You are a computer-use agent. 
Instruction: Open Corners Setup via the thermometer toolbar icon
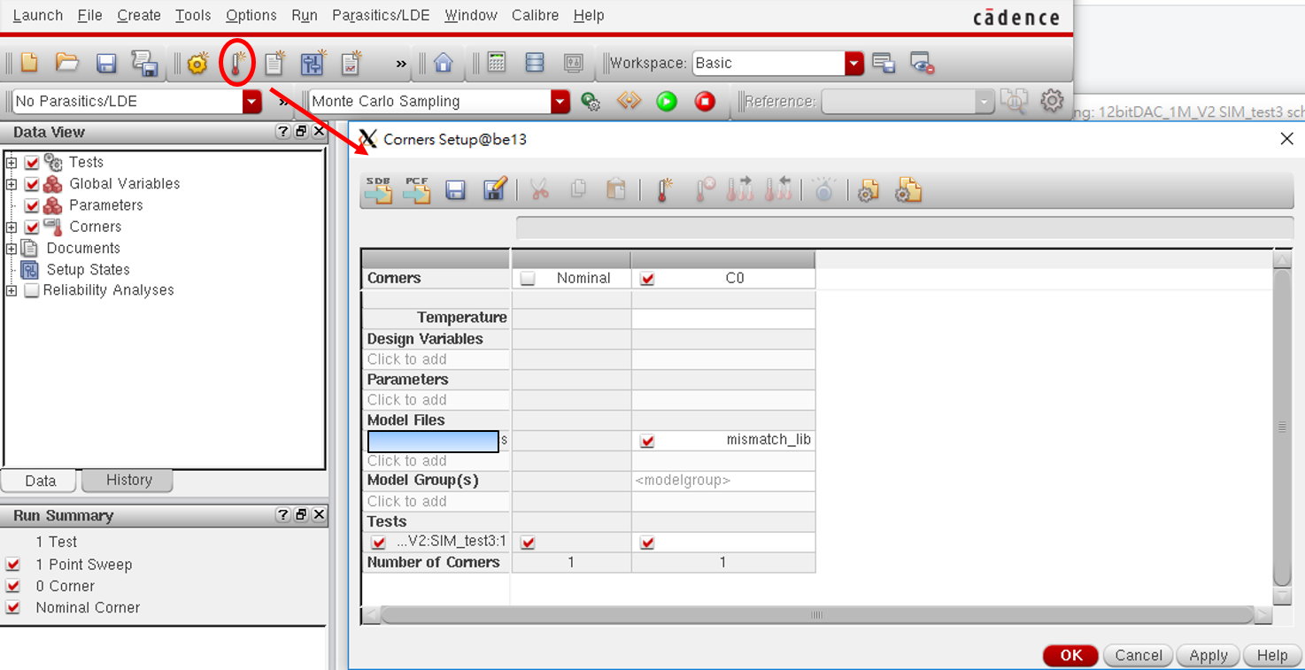click(x=237, y=63)
